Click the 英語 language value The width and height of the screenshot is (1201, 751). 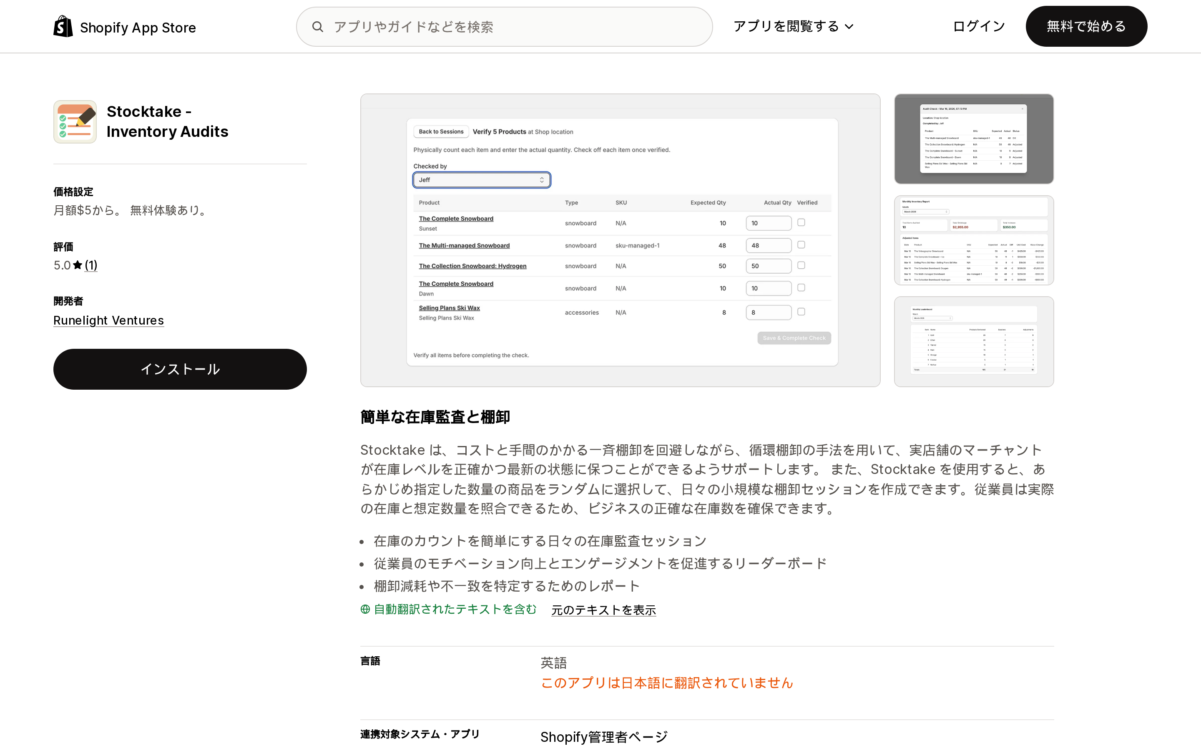coord(553,663)
